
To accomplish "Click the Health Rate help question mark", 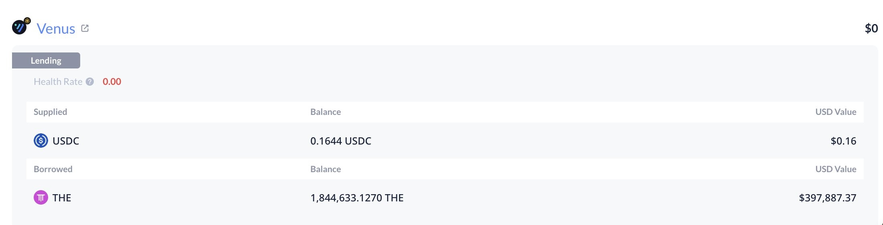I will pos(90,82).
